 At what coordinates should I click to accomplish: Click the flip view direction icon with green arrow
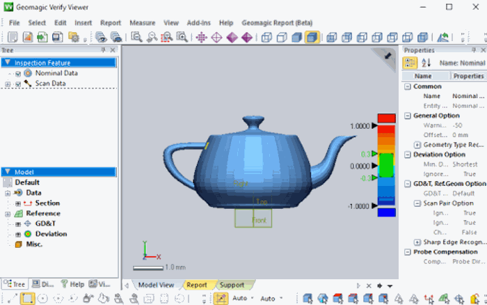tap(443, 38)
